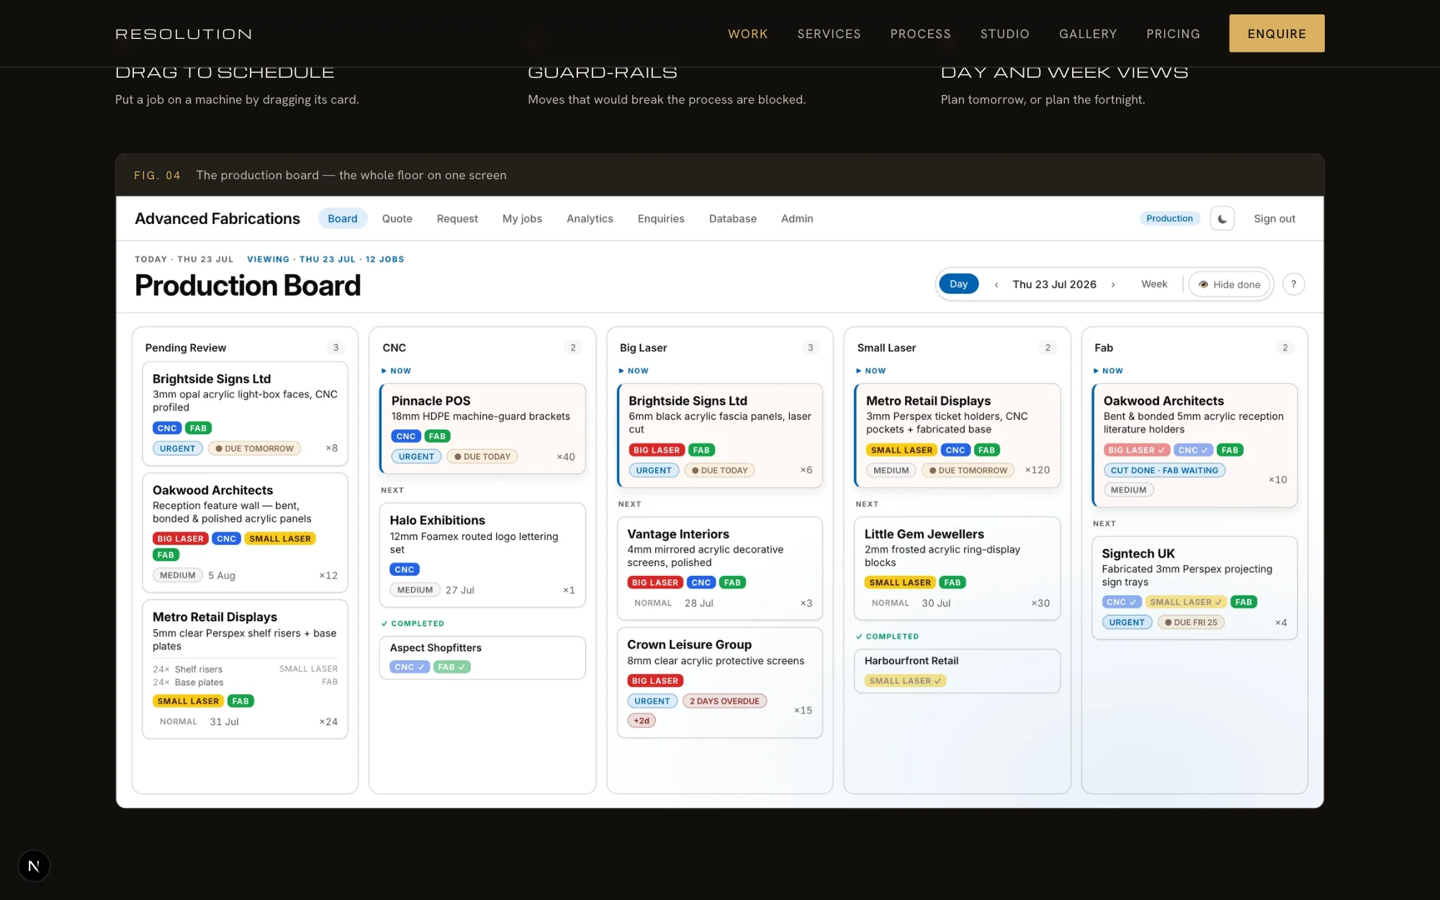Open the Analytics tab

pyautogui.click(x=590, y=219)
